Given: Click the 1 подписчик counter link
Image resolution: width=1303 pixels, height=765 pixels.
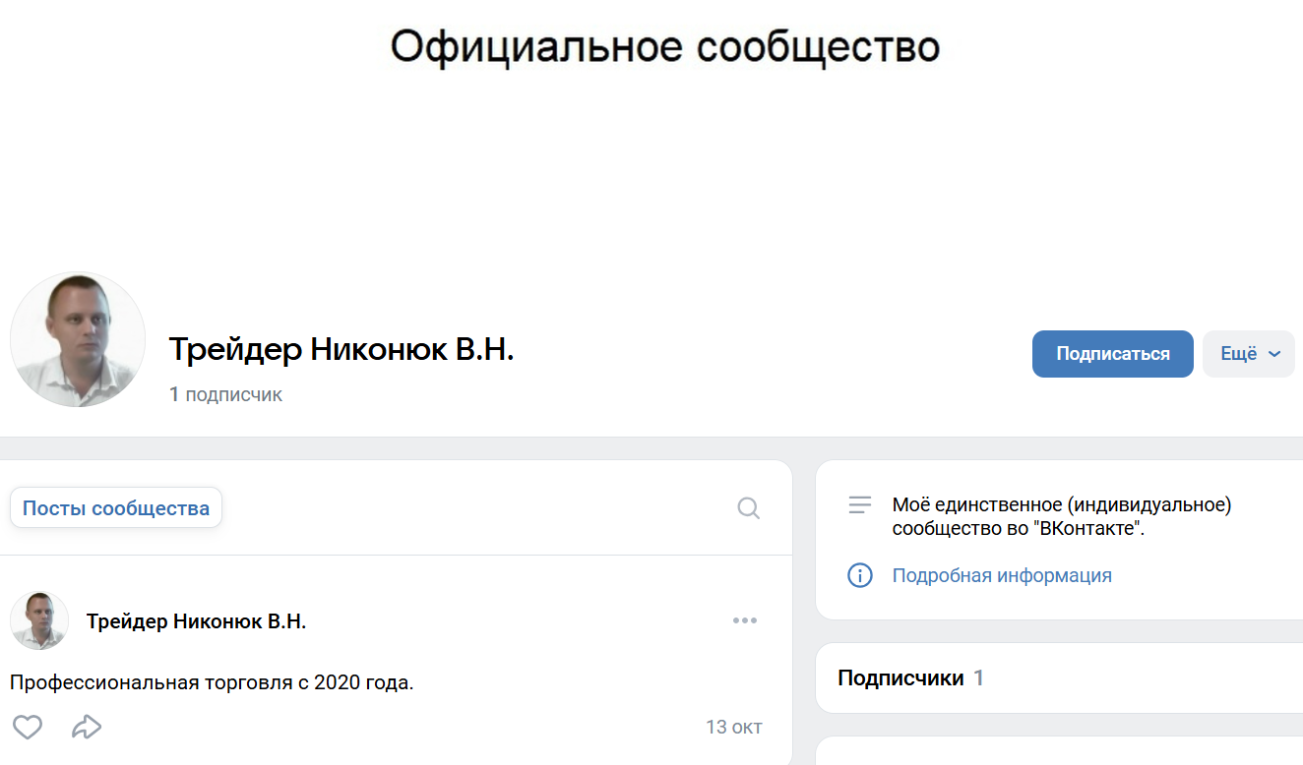Looking at the screenshot, I should (225, 394).
